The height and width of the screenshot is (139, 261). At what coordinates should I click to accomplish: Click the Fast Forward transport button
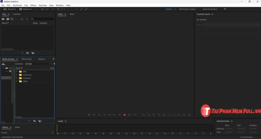click(114, 115)
